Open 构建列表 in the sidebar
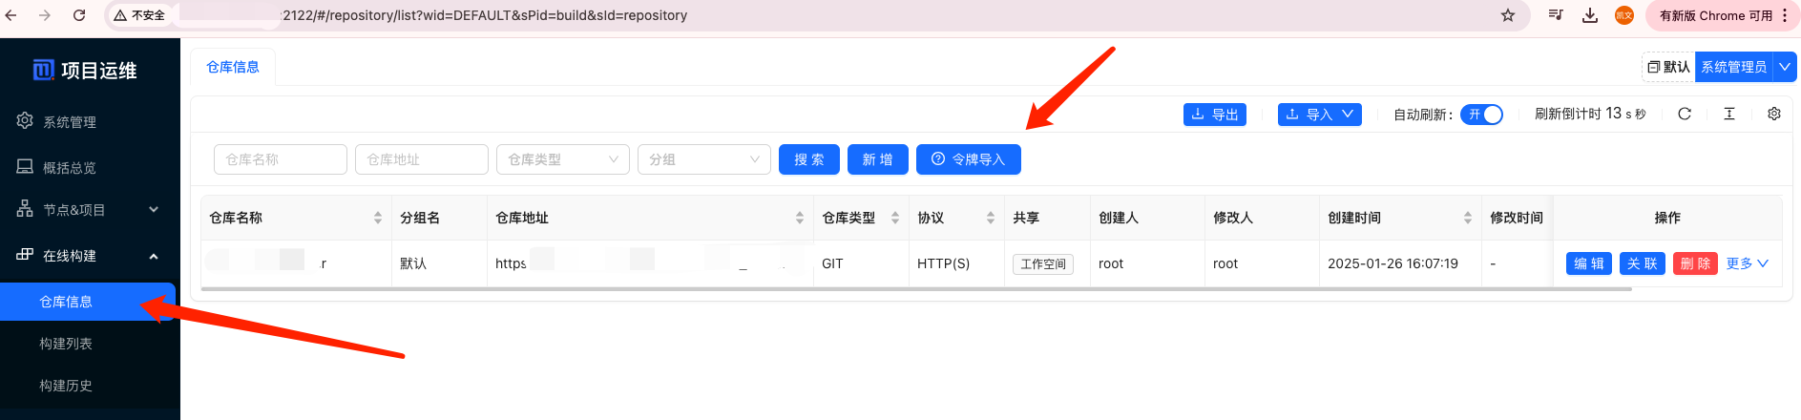This screenshot has height=420, width=1801. [66, 344]
